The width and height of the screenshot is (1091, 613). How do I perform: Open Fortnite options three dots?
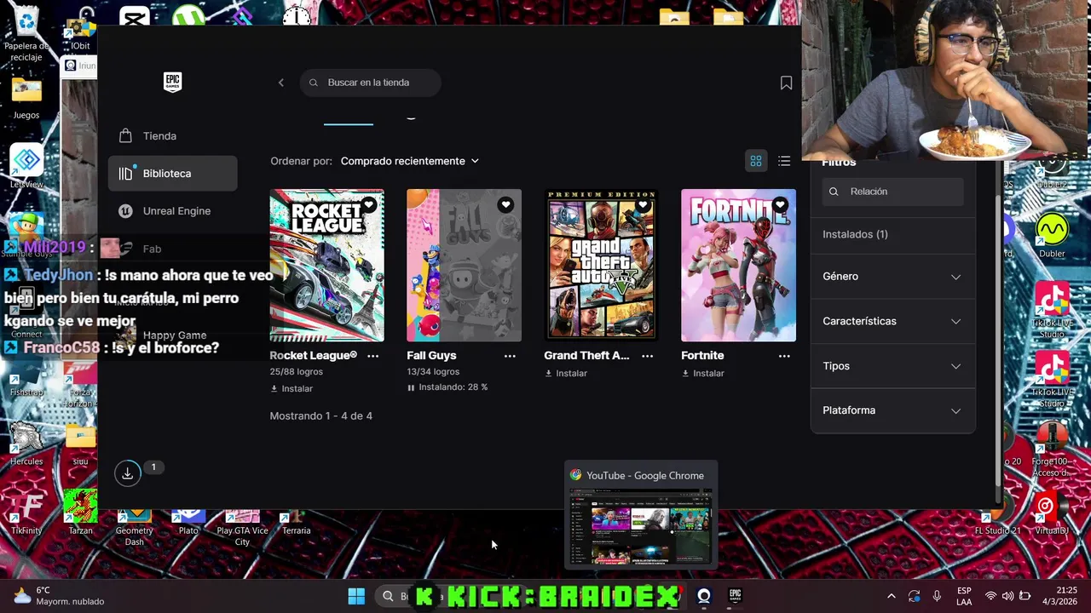(x=784, y=356)
